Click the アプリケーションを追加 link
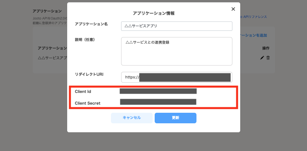 (x=253, y=36)
